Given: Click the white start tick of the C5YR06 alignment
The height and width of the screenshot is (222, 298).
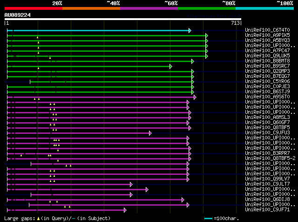Looking at the screenshot, I should coord(30,82).
